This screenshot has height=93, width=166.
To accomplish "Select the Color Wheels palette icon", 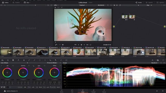I will point(13,60).
